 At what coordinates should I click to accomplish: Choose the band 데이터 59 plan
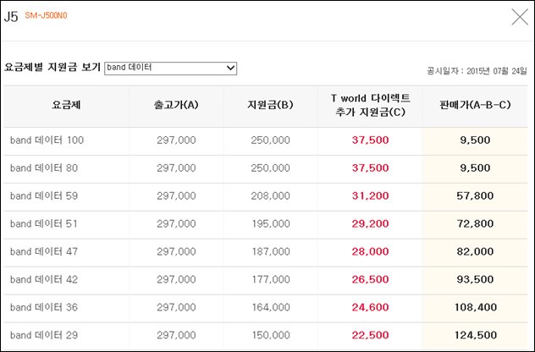coord(44,195)
